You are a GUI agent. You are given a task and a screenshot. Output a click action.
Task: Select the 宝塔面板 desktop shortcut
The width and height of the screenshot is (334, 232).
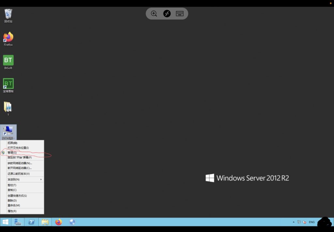coord(8,84)
